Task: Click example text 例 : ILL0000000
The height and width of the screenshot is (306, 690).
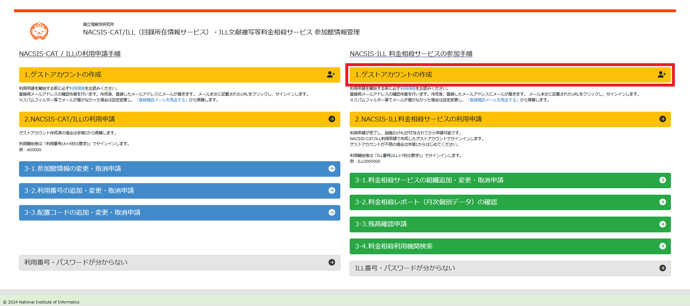Action: [365, 161]
